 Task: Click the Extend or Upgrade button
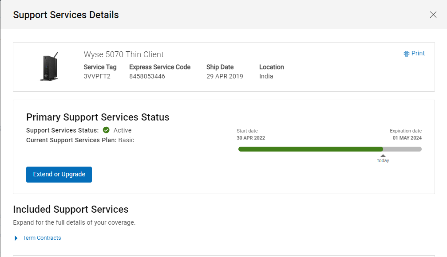click(59, 175)
